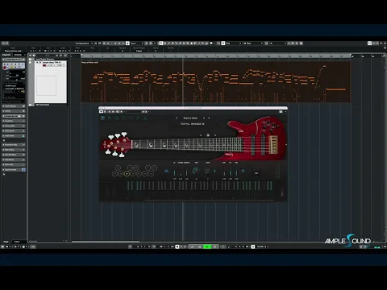The image size is (387, 290).
Task: Switch to the Visibility tab
Action: click(19, 55)
